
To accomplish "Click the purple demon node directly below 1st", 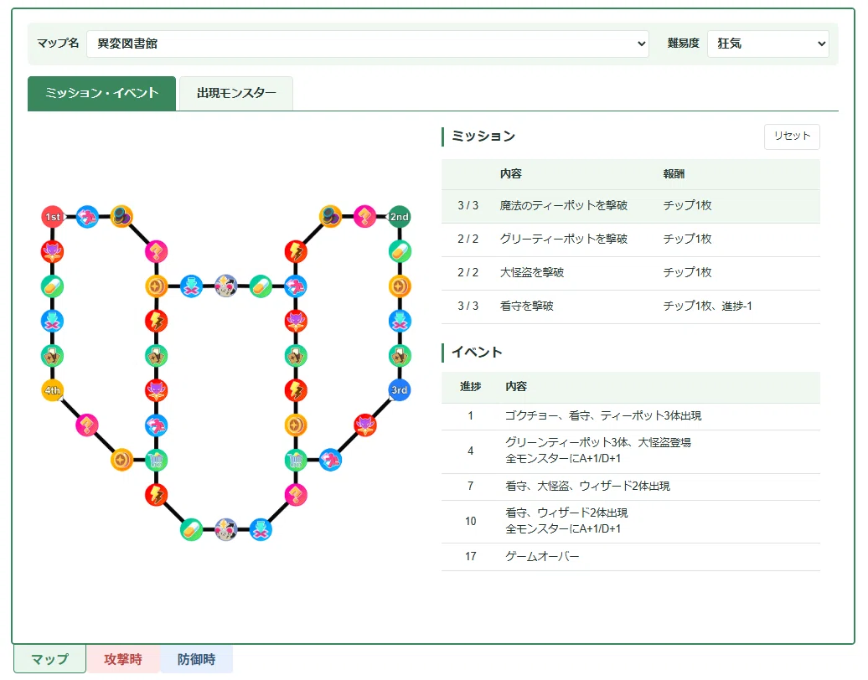I will click(x=53, y=252).
